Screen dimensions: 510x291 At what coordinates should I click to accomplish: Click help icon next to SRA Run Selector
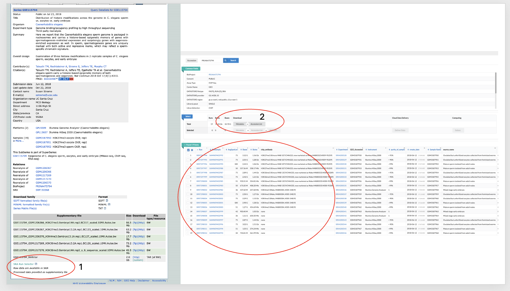(x=36, y=264)
